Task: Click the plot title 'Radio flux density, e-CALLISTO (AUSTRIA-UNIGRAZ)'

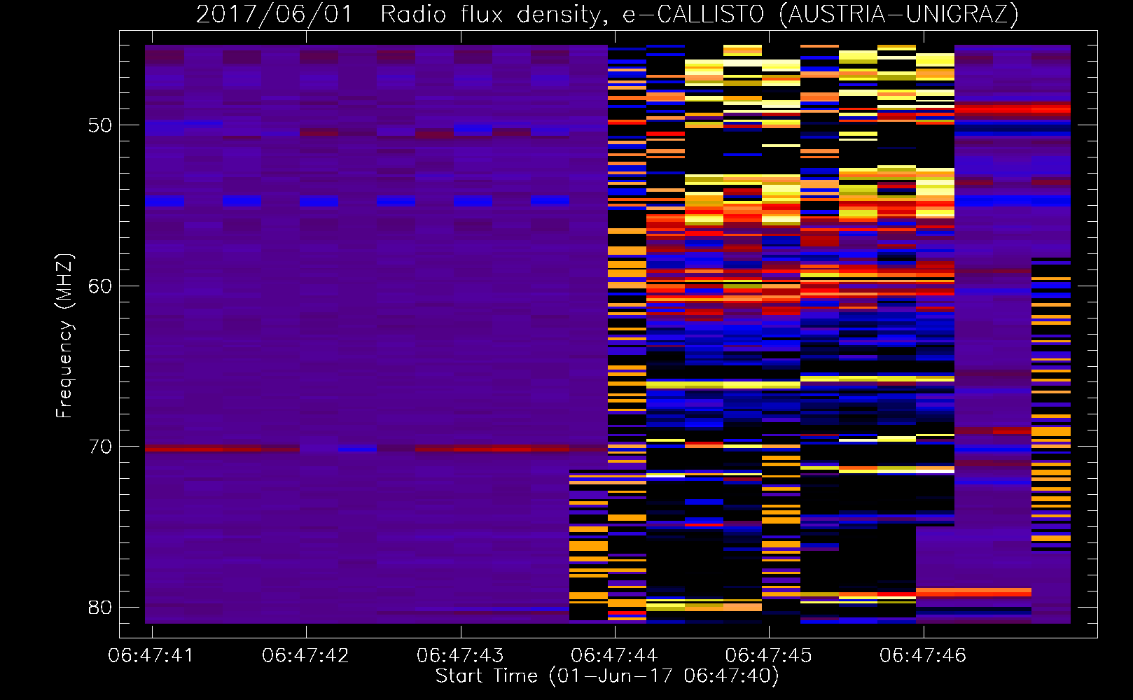Action: coord(700,15)
